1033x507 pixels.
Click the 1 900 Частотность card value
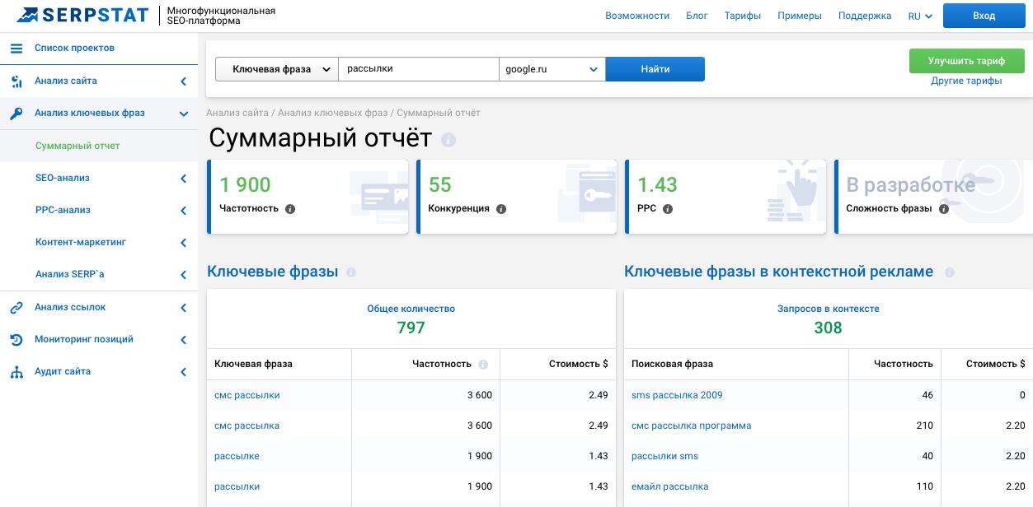coord(246,185)
